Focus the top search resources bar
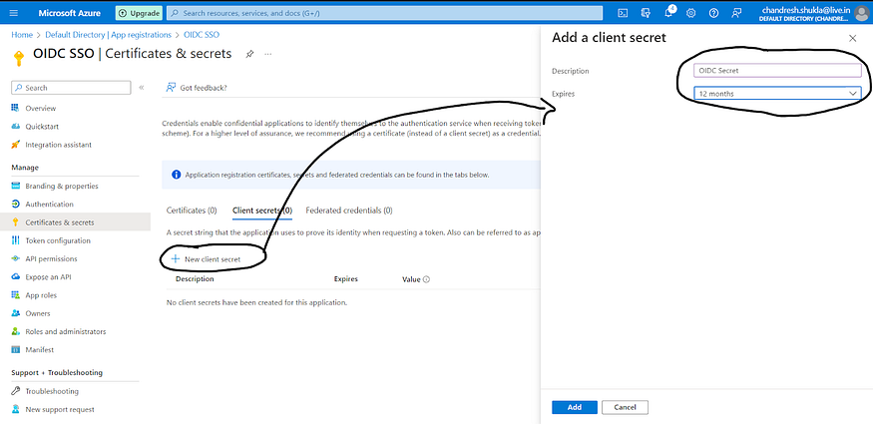Viewport: 873px width, 424px height. pos(385,13)
